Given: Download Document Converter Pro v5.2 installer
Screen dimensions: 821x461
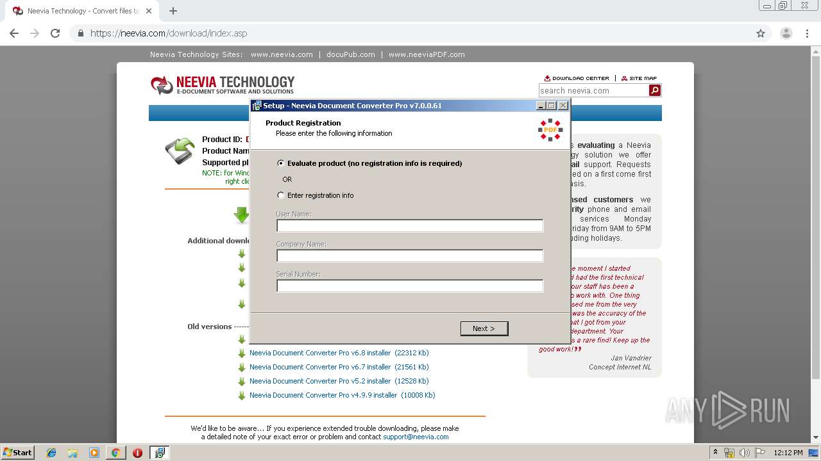Looking at the screenshot, I should coord(339,381).
